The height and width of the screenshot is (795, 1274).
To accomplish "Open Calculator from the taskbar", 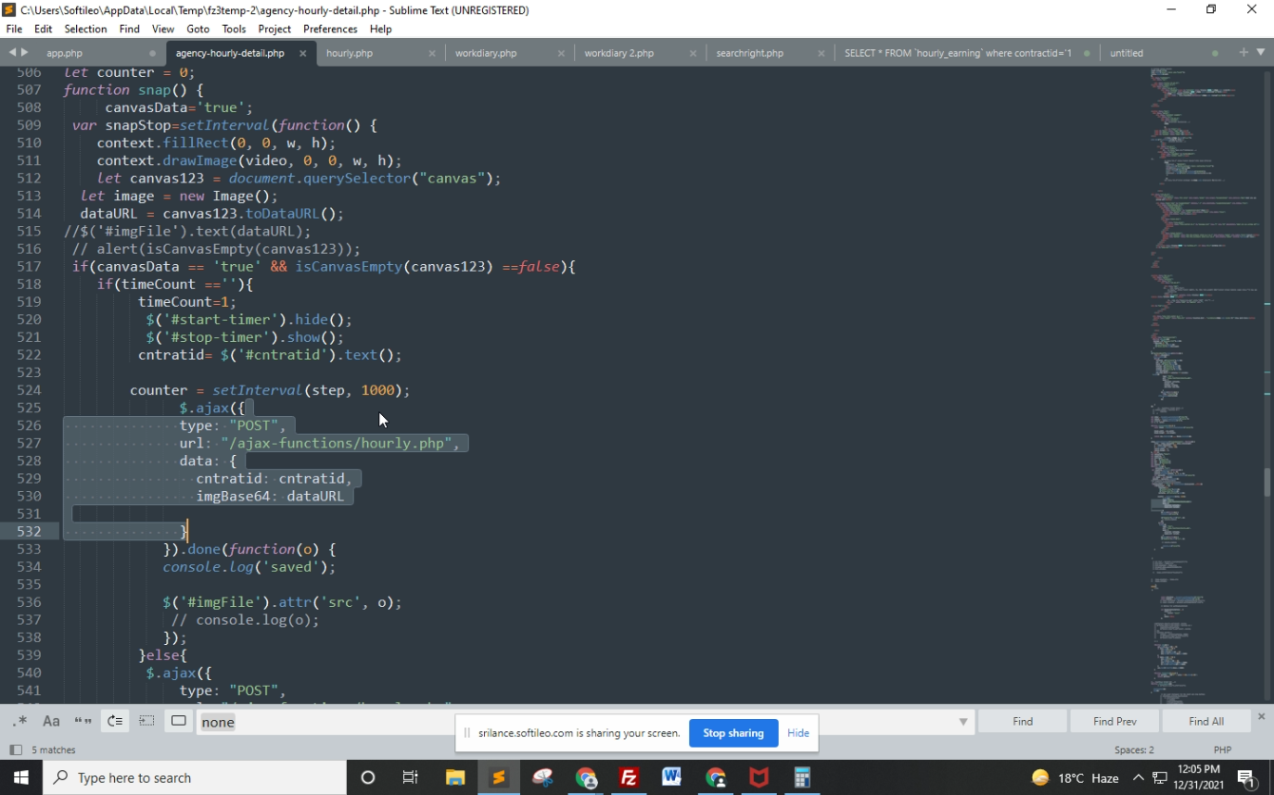I will (801, 778).
